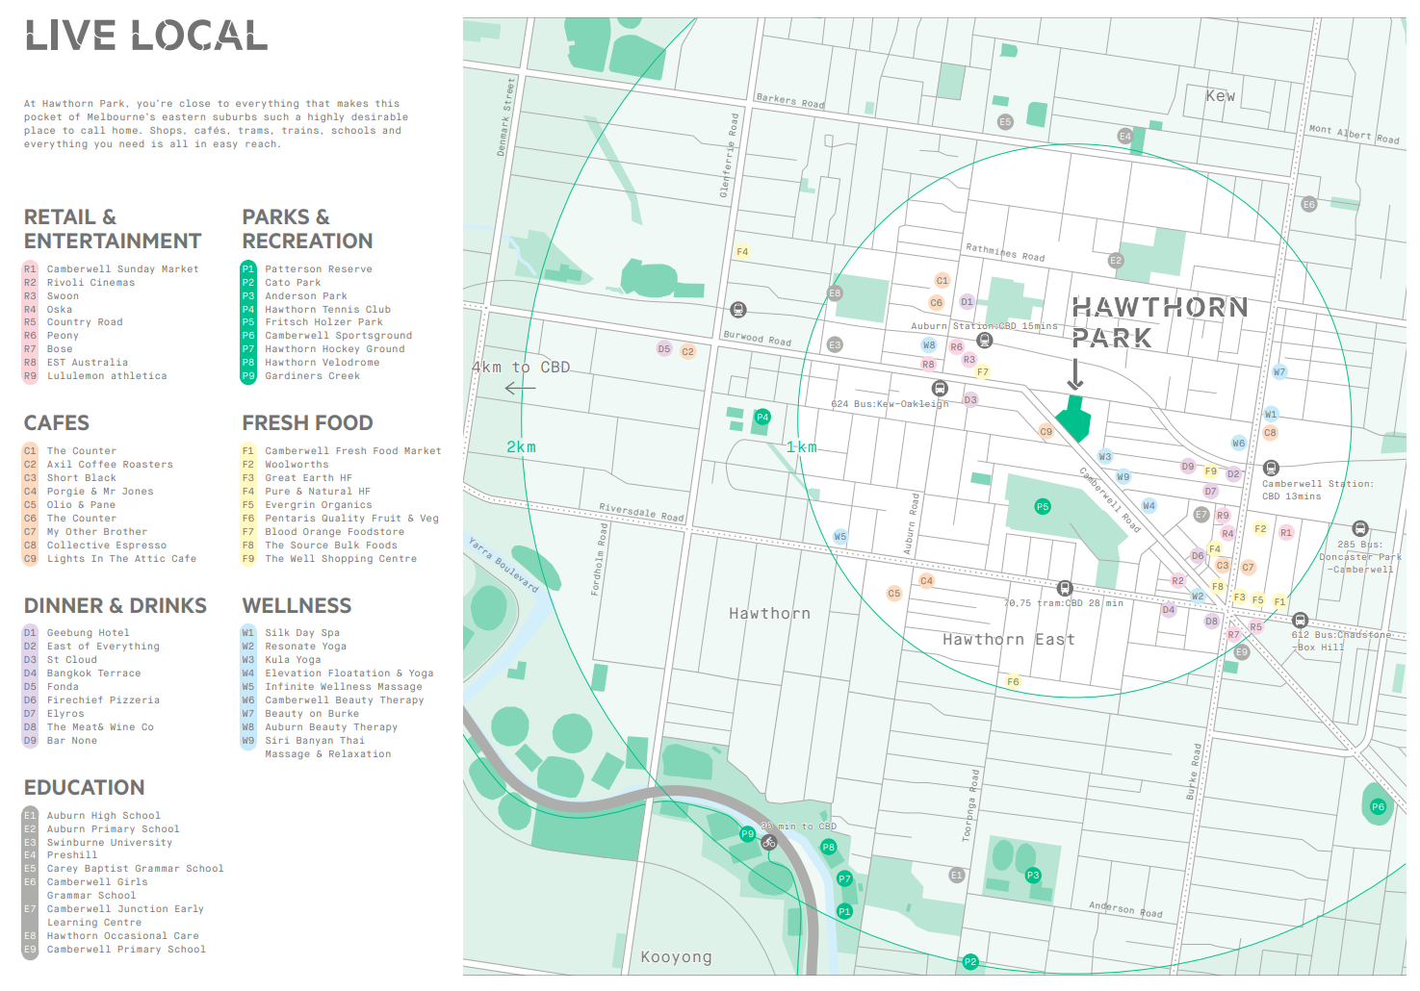
Task: Select 'Firechief Pizzeria' legend entry
Action: tap(103, 700)
